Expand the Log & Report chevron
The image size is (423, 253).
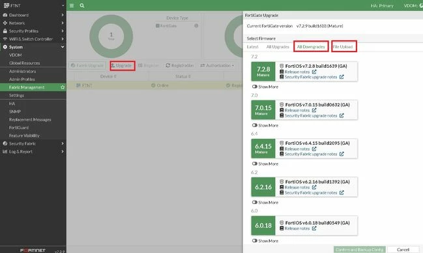coord(63,151)
